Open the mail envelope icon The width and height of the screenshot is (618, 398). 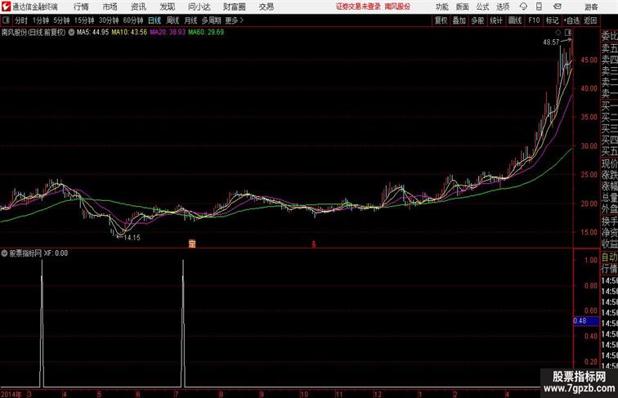click(558, 7)
